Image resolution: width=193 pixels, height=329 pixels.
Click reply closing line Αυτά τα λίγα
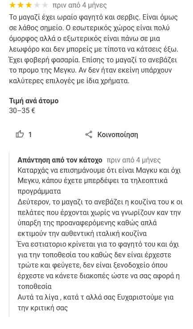(95, 297)
